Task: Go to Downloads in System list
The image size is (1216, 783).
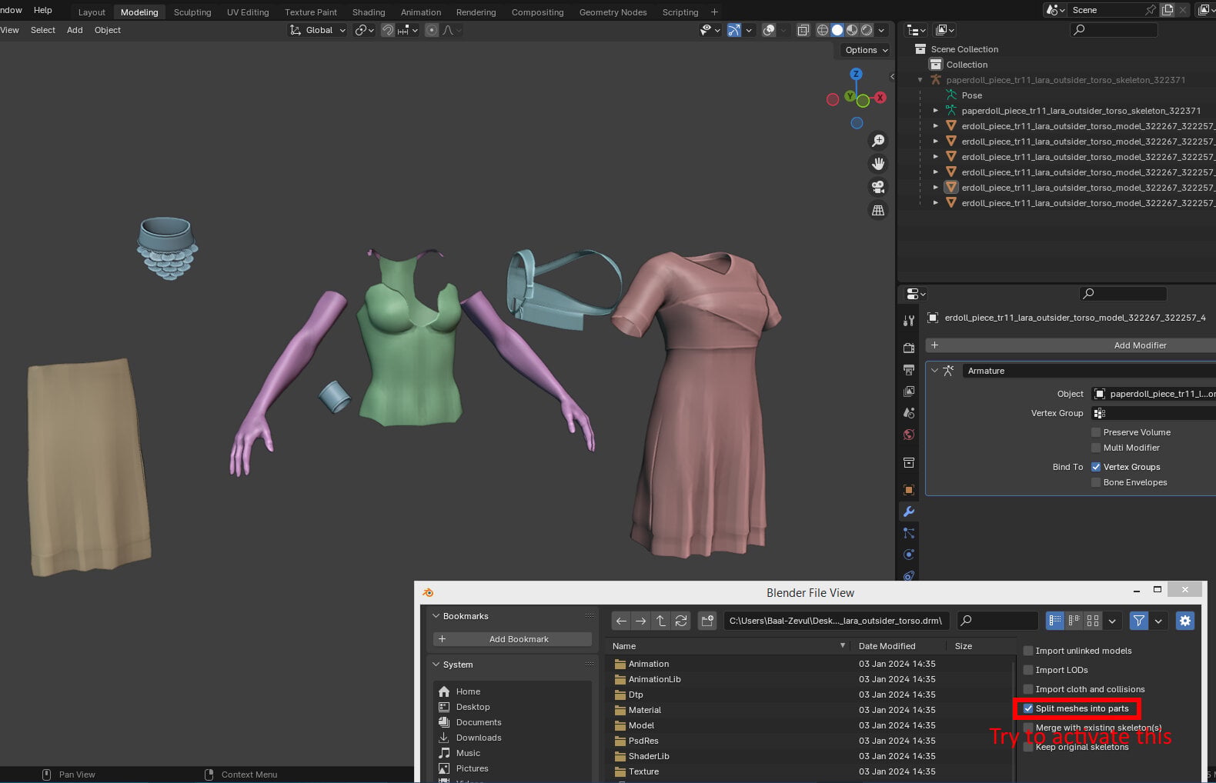Action: 479,738
